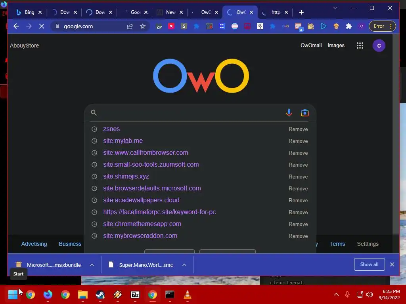
Task: Open the Setttings footer link
Action: [x=368, y=244]
